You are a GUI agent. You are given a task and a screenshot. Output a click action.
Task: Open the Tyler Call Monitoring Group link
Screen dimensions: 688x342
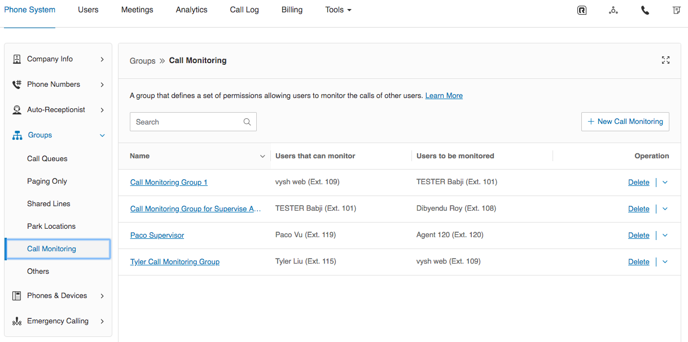click(174, 262)
